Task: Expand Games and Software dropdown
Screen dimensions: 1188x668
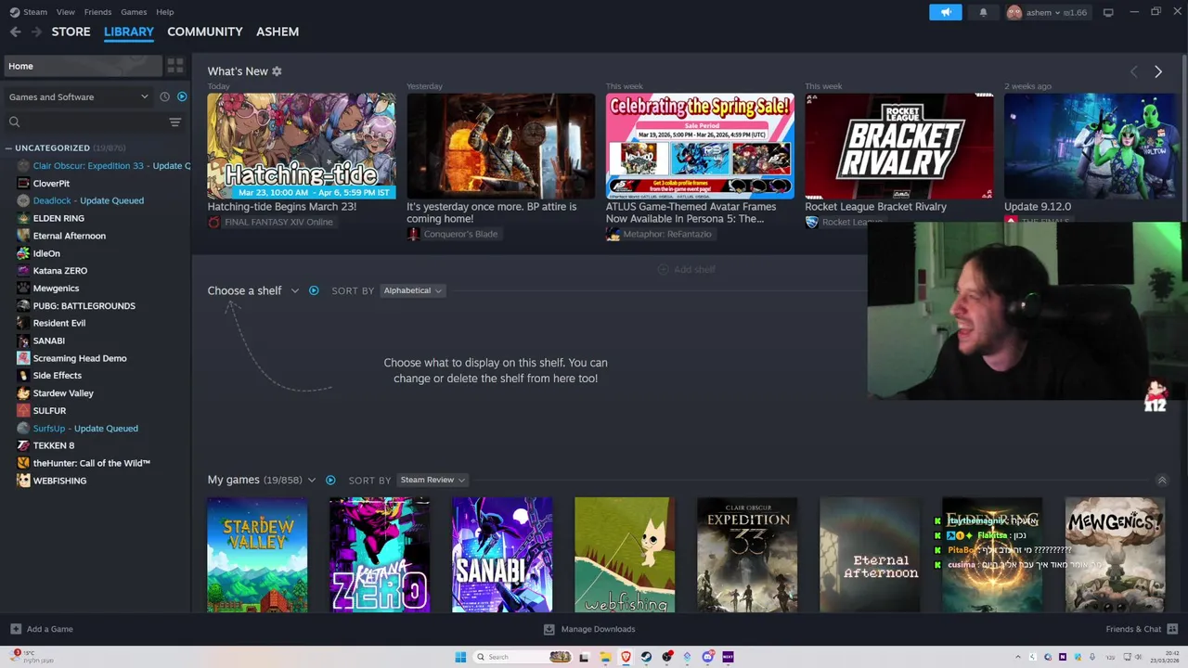Action: (x=78, y=96)
